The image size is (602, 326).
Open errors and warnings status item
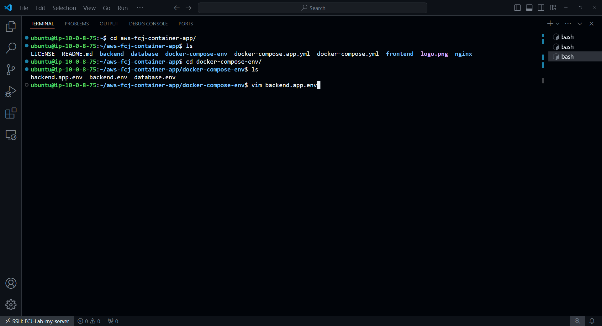pyautogui.click(x=89, y=321)
